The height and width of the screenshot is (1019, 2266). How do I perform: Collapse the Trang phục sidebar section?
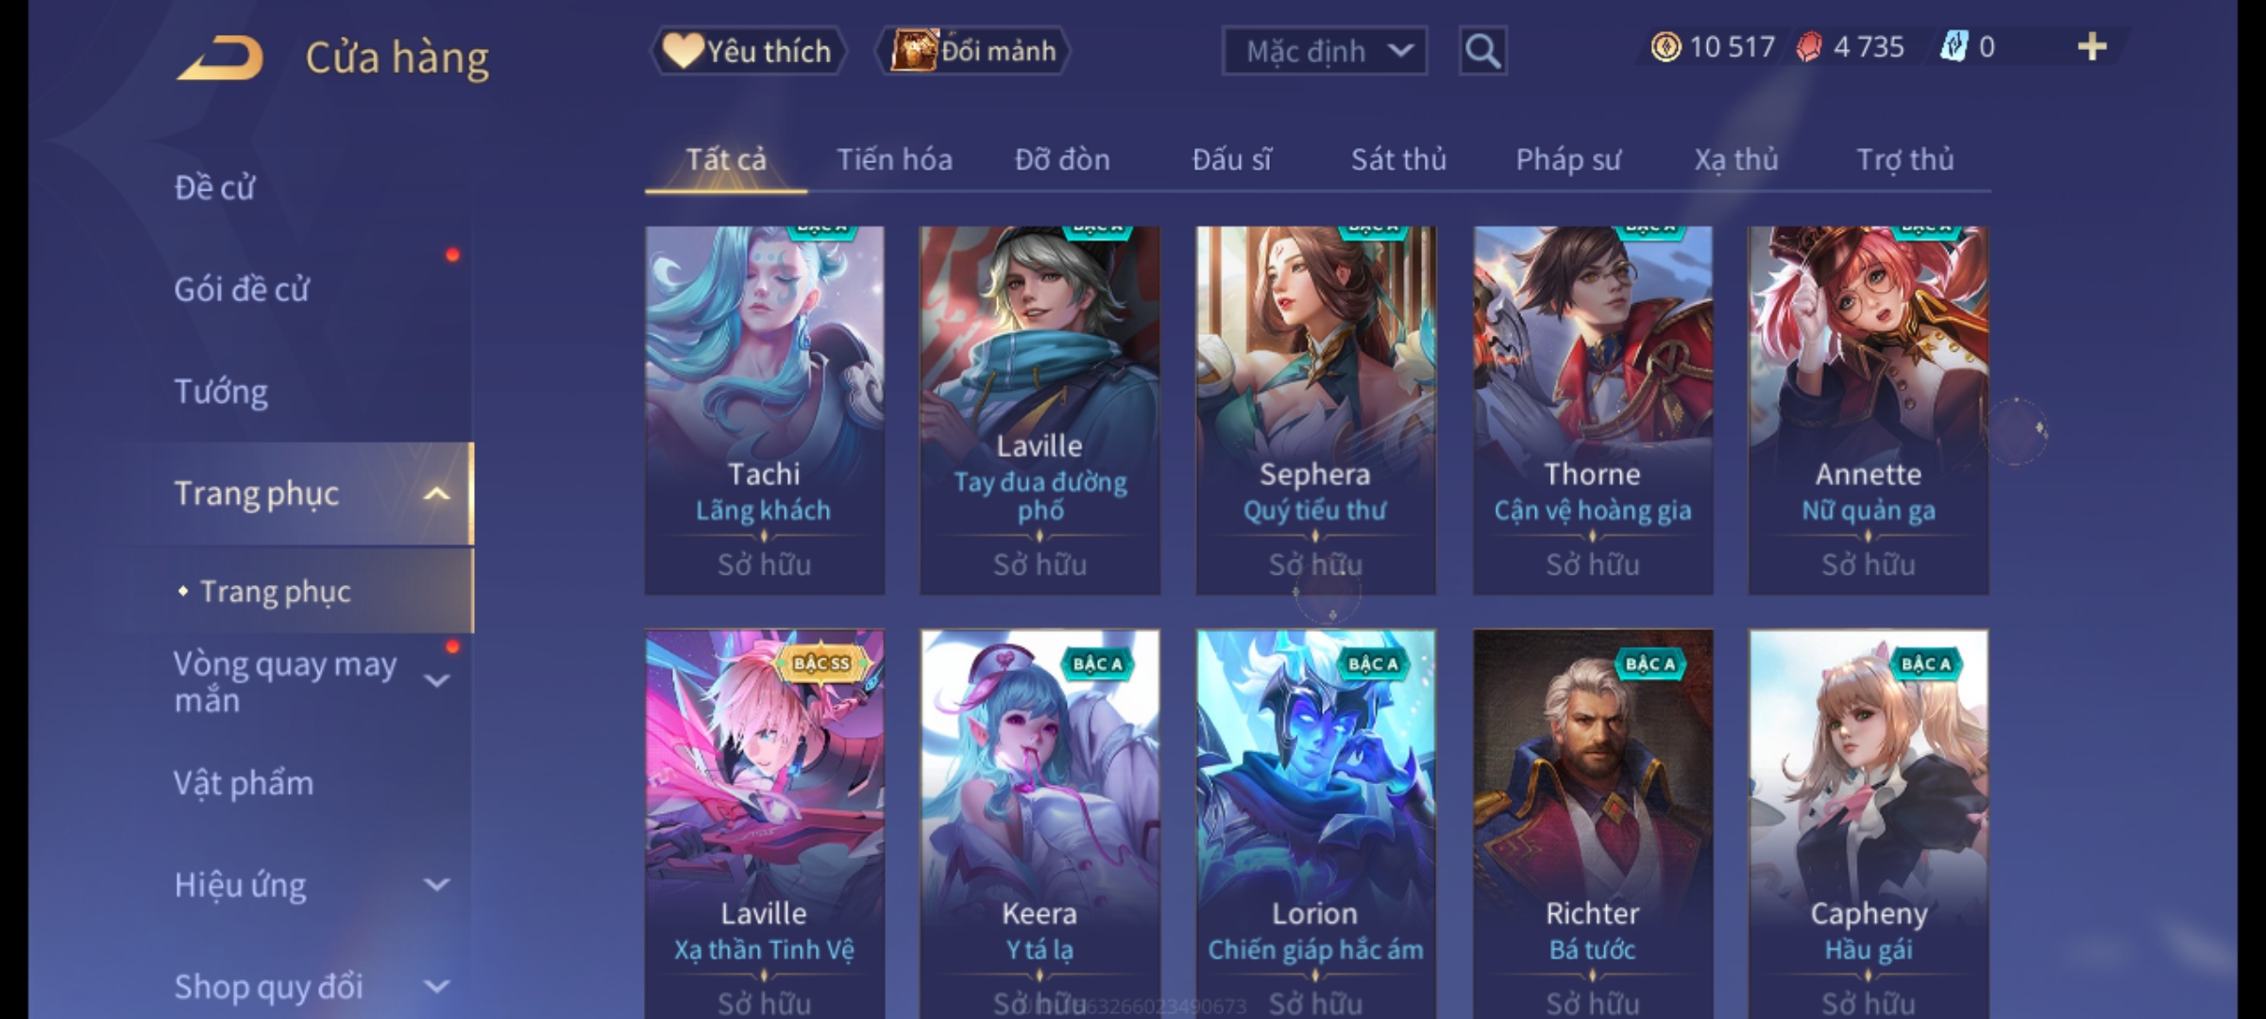[x=436, y=493]
